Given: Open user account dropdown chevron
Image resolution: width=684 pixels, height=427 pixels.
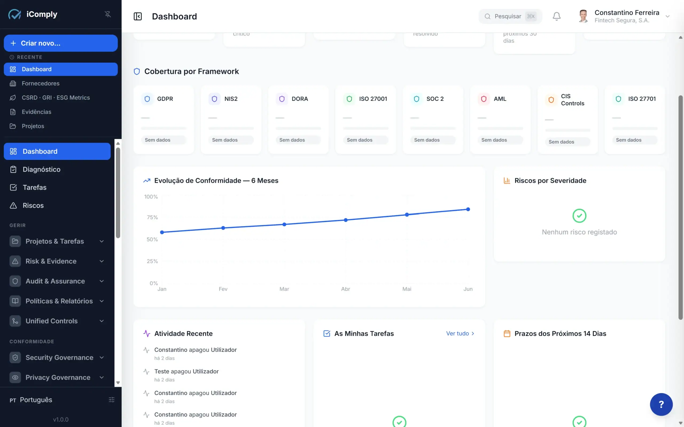Looking at the screenshot, I should (668, 16).
